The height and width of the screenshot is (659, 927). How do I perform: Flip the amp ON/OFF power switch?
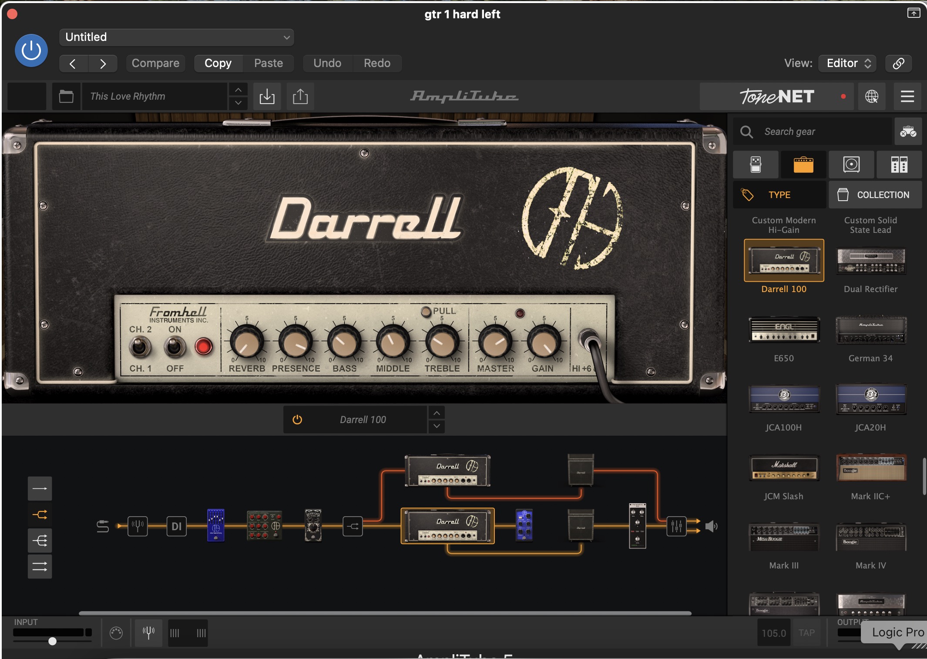pyautogui.click(x=175, y=347)
